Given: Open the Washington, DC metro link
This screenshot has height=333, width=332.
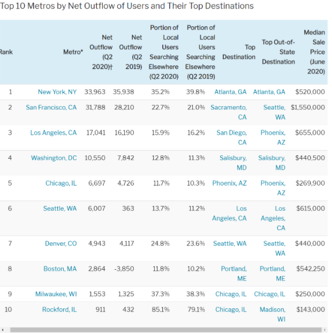Looking at the screenshot, I should [x=54, y=158].
